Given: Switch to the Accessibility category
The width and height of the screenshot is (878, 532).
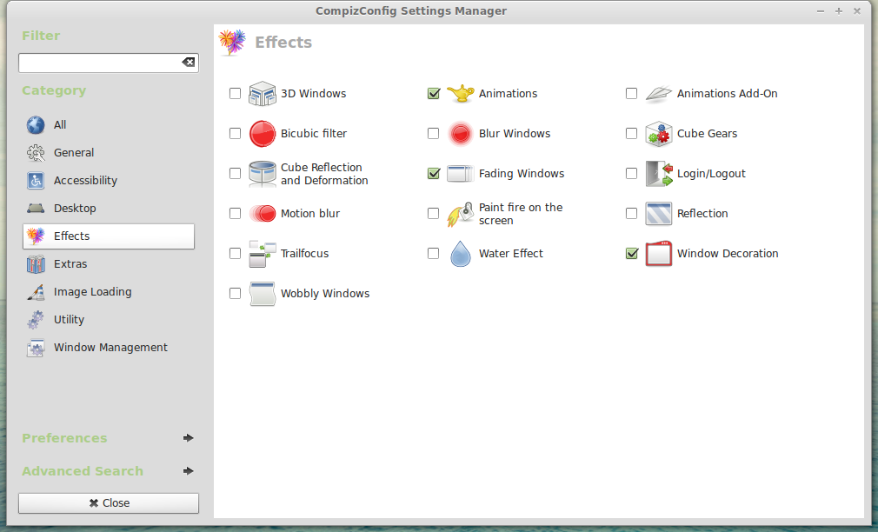Looking at the screenshot, I should [x=85, y=181].
